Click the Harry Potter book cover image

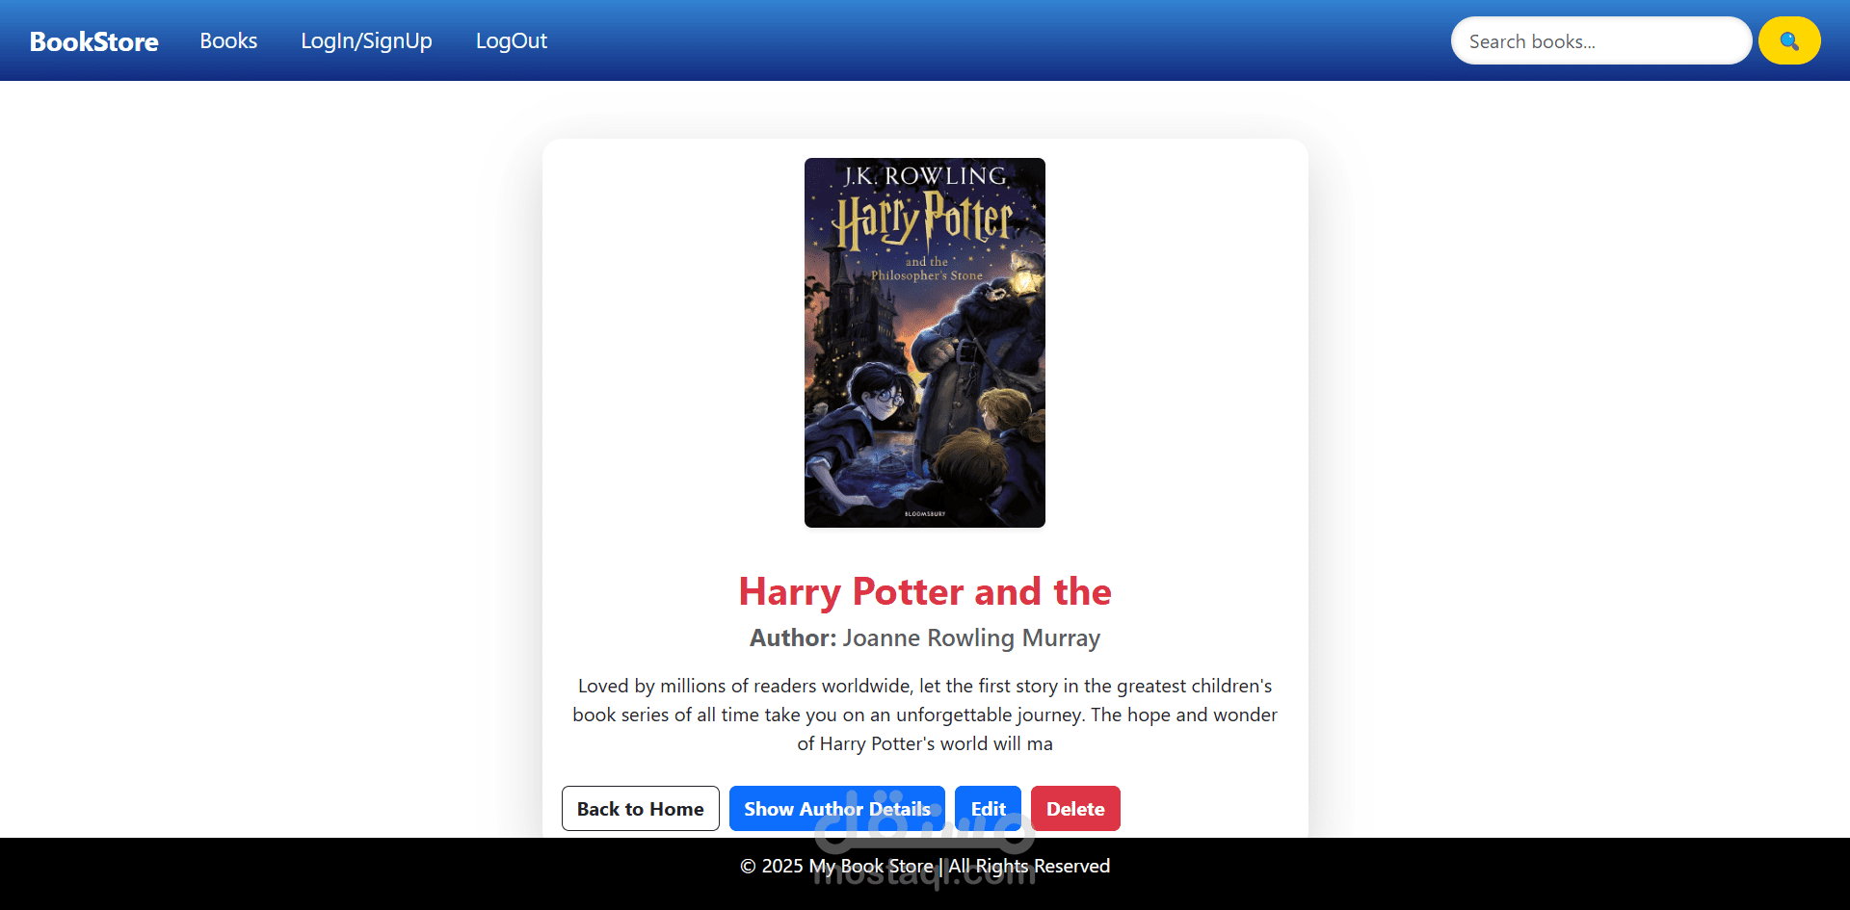tap(925, 343)
